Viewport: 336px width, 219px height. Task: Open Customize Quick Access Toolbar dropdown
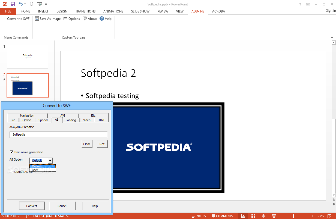(46, 4)
